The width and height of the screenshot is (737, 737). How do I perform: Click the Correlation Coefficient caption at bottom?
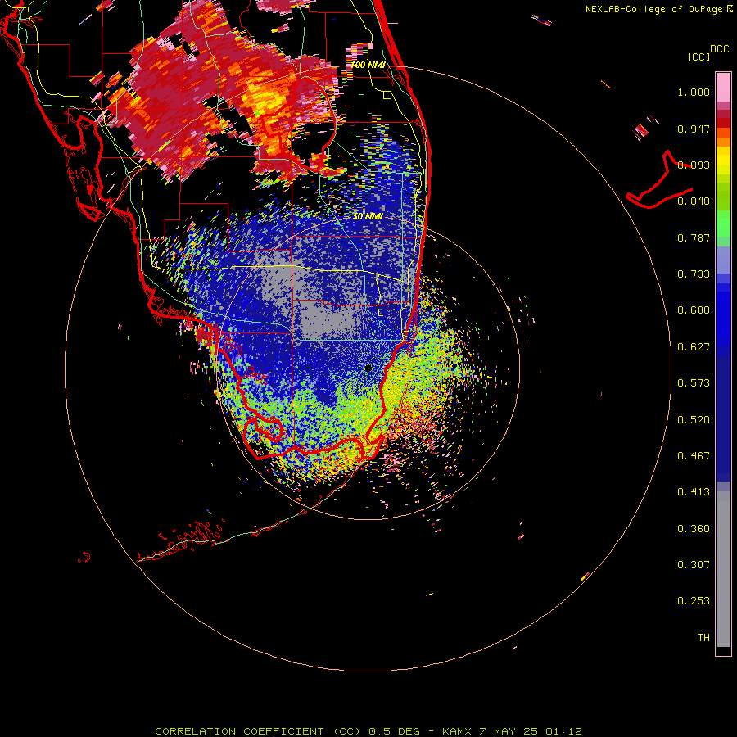pos(368,731)
